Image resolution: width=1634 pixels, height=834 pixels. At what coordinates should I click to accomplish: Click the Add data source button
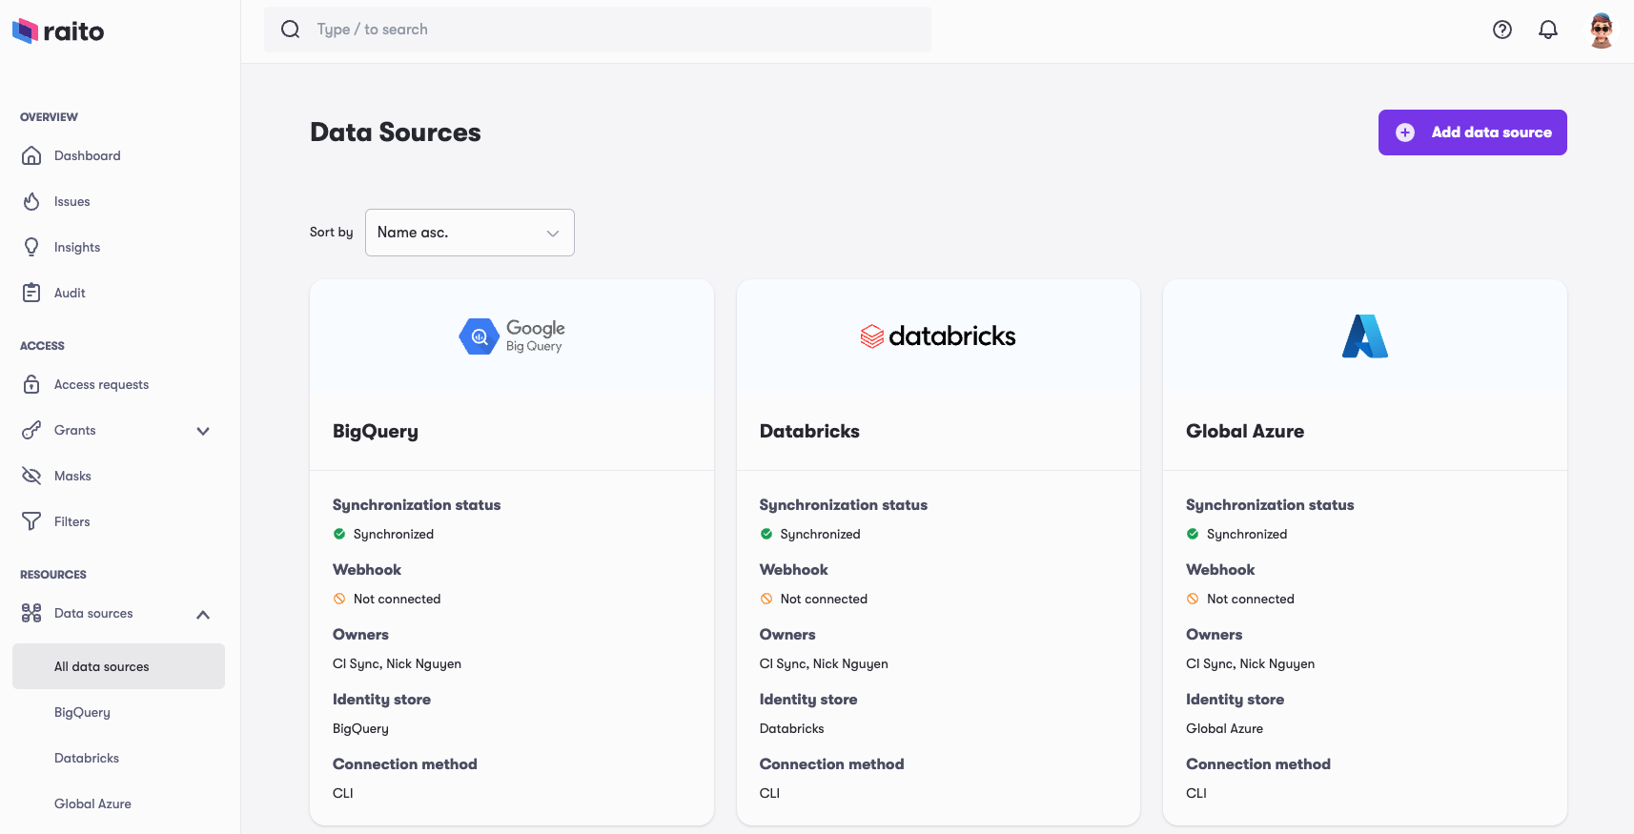[x=1473, y=132]
